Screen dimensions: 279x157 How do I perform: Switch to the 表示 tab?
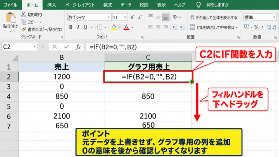click(161, 5)
